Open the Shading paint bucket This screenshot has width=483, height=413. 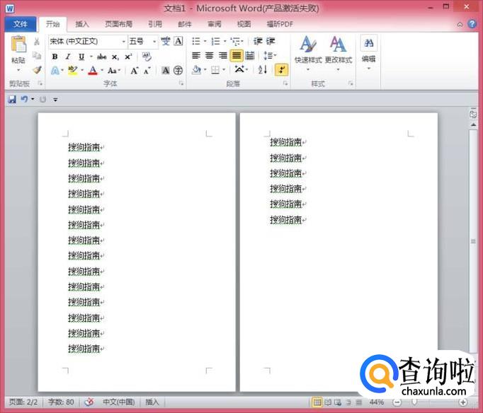point(196,71)
